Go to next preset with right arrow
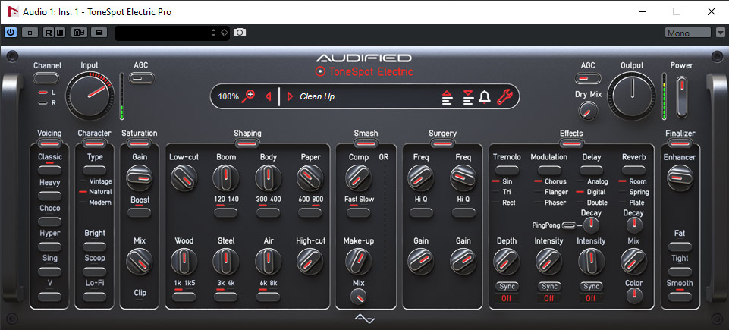This screenshot has width=729, height=330. pyautogui.click(x=289, y=96)
